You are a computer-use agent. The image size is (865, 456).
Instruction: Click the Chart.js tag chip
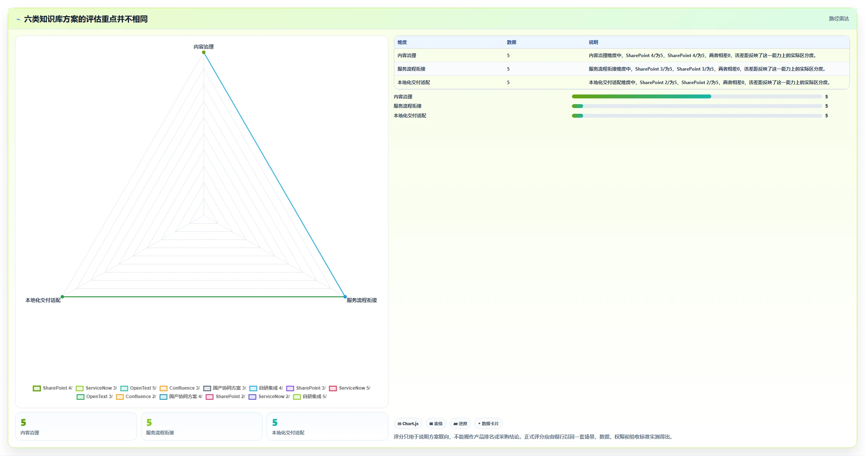coord(408,424)
